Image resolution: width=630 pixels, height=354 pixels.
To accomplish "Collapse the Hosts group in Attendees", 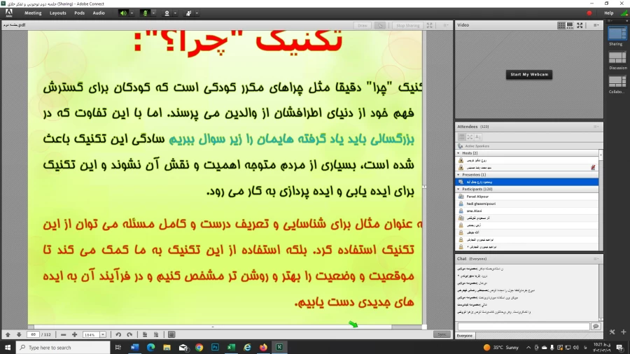I will click(458, 153).
